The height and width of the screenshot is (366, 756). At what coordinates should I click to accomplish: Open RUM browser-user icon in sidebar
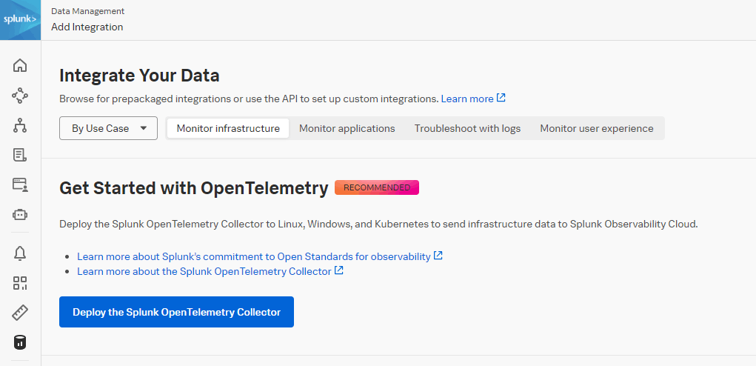click(x=20, y=184)
